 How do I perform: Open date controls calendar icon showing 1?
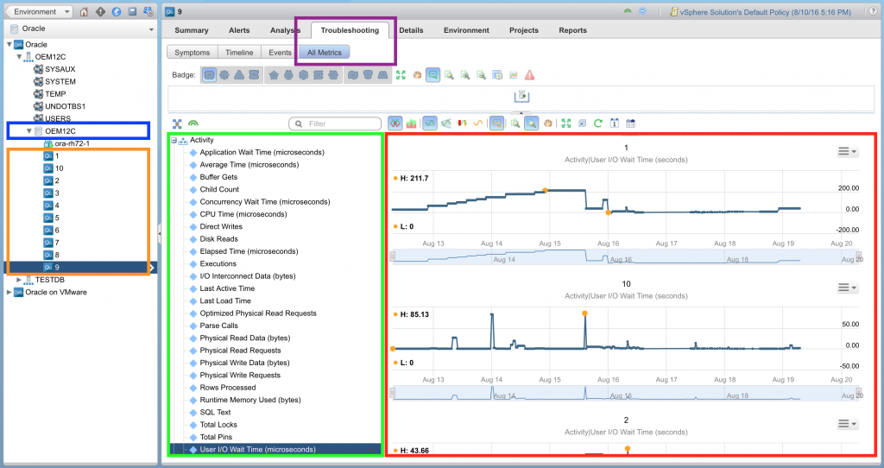(x=615, y=123)
